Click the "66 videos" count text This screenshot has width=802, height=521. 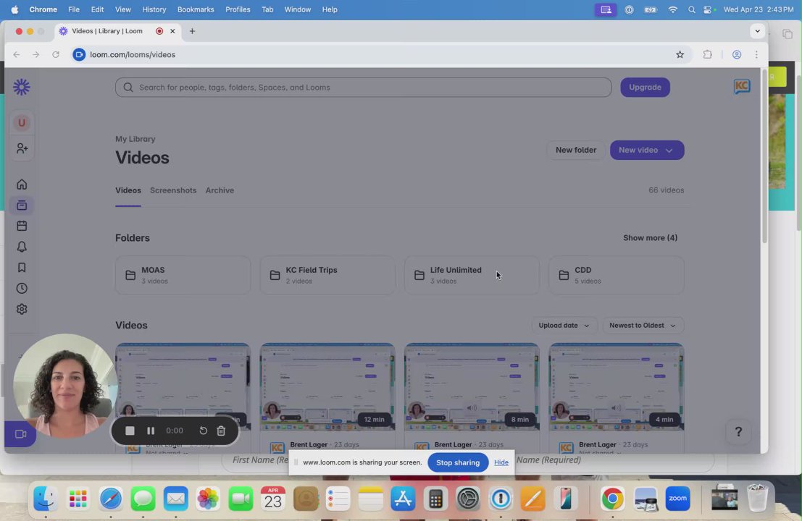666,190
